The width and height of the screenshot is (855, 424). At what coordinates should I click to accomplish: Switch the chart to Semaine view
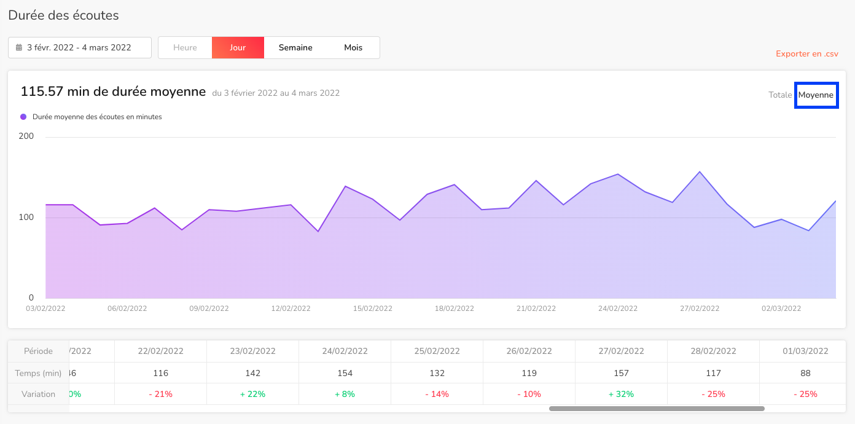[295, 48]
